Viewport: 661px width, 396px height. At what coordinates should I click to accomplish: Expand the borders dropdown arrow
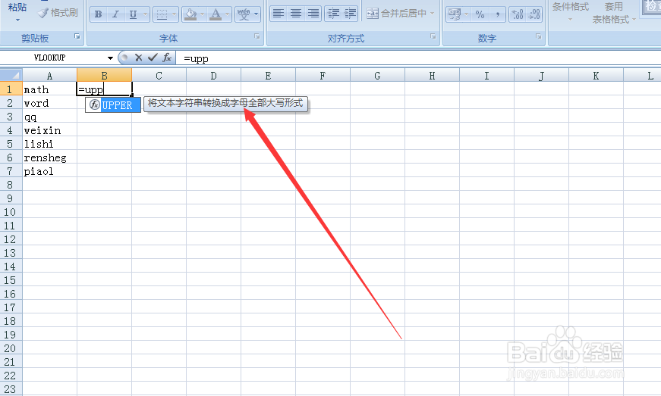point(174,14)
